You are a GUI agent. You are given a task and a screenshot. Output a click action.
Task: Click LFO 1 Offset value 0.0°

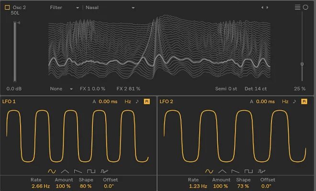point(109,186)
